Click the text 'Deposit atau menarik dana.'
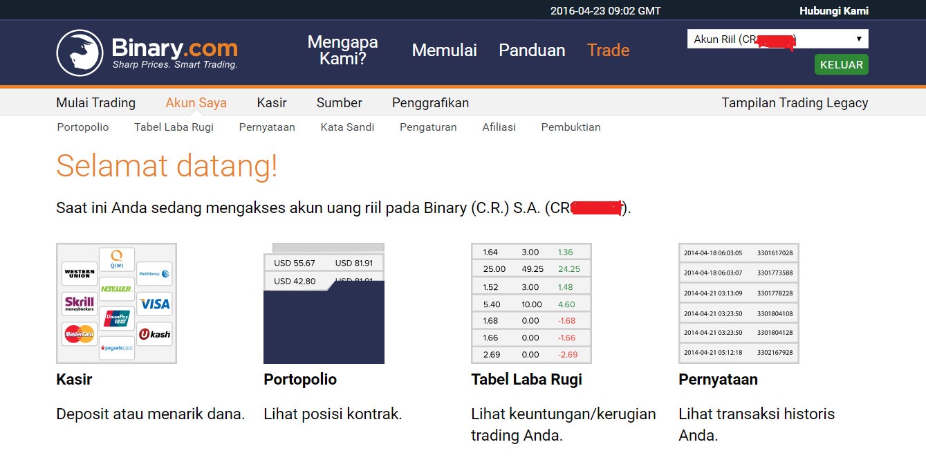Image resolution: width=926 pixels, height=469 pixels. click(x=151, y=414)
